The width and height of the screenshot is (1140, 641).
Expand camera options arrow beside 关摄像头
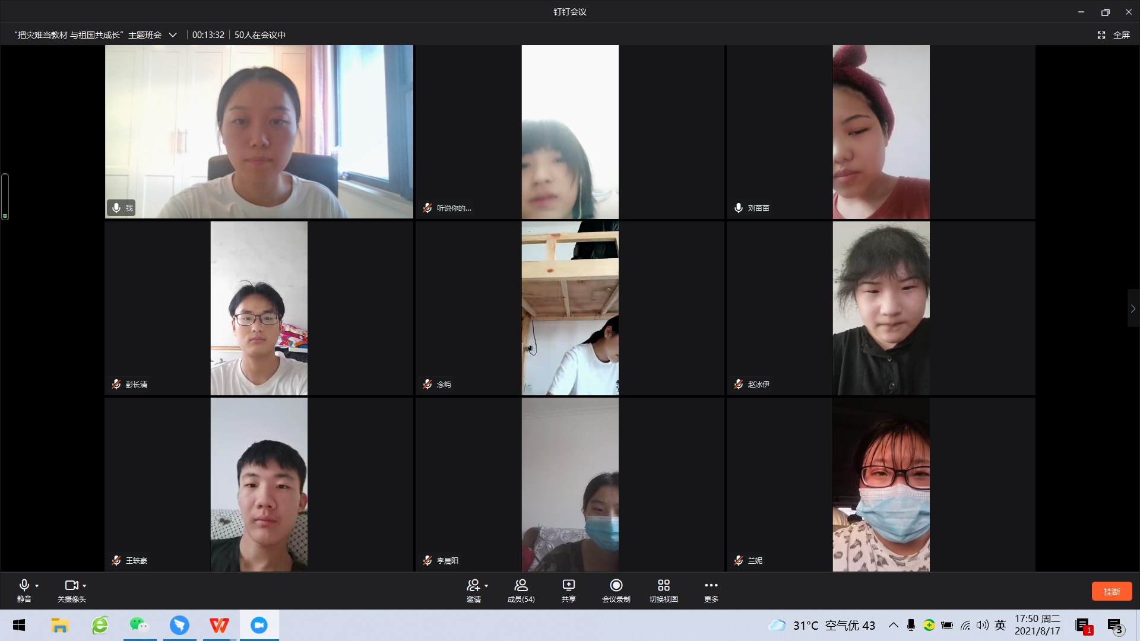[x=84, y=586]
